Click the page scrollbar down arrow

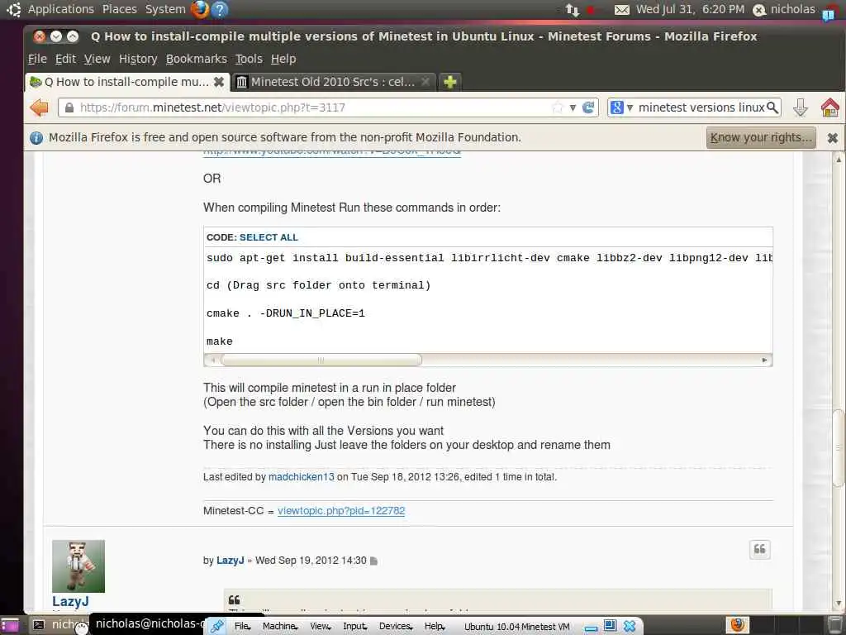[838, 603]
